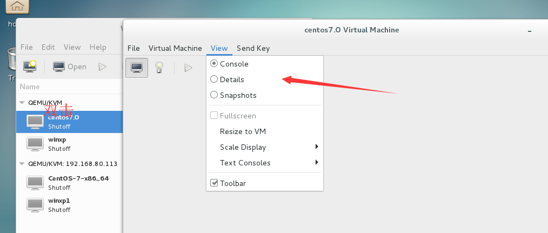This screenshot has width=548, height=233.
Task: Collapse the QEMU/KVM: 192.168.80.113 group
Action: pyautogui.click(x=22, y=164)
